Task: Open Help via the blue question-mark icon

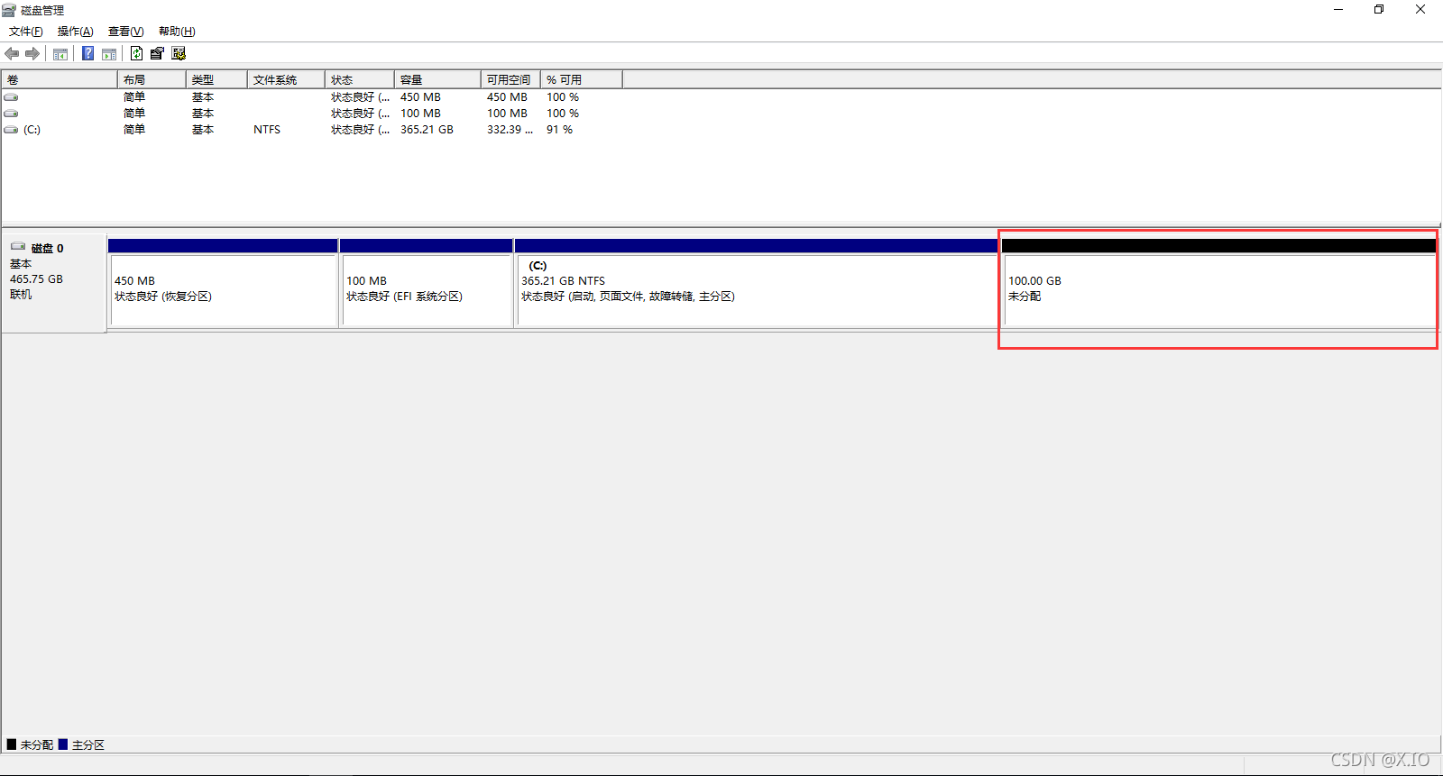Action: coord(87,53)
